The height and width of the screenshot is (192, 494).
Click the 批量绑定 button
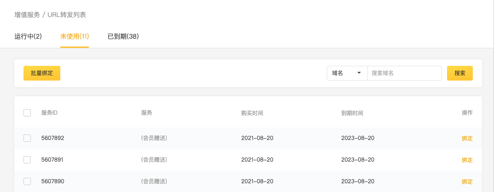(x=42, y=73)
